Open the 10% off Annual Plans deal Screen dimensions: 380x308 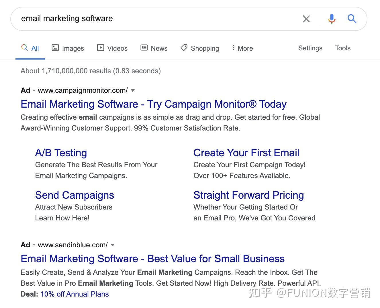(75, 294)
